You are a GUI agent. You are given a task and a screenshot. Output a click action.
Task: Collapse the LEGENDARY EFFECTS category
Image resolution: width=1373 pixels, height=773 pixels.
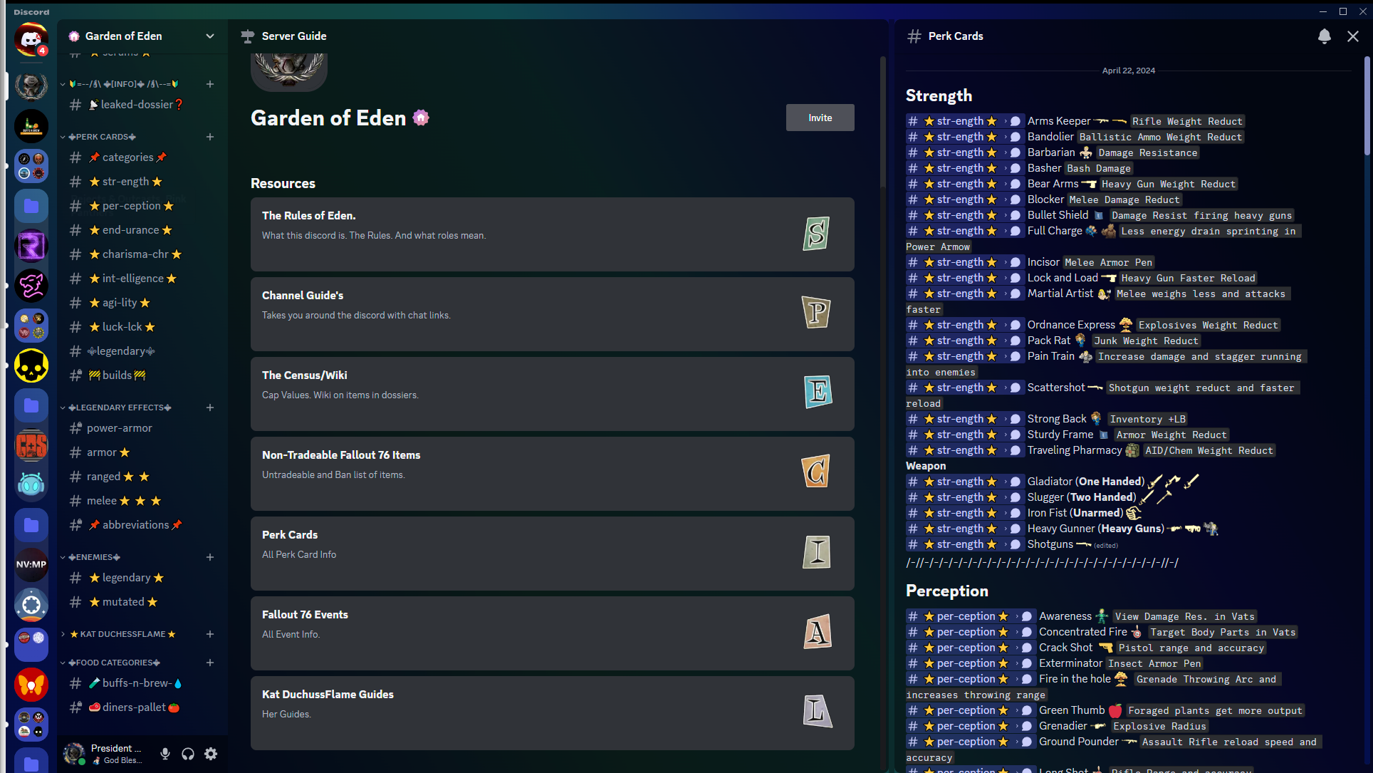(63, 408)
